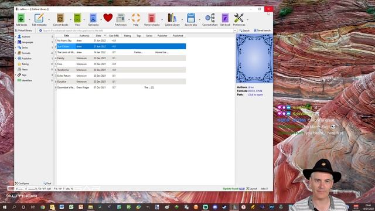Sort by the Date column header

click(98, 36)
